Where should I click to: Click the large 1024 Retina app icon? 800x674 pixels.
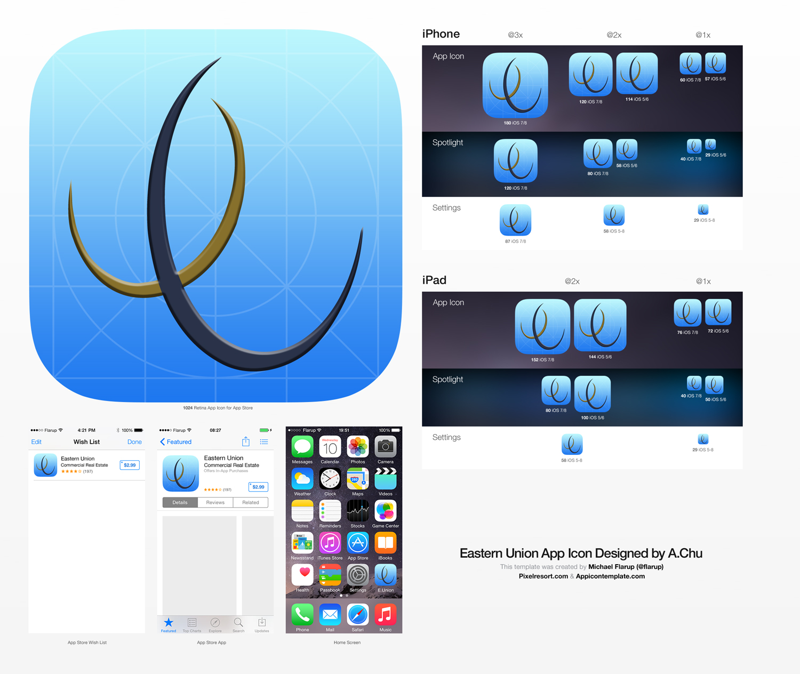pos(216,216)
